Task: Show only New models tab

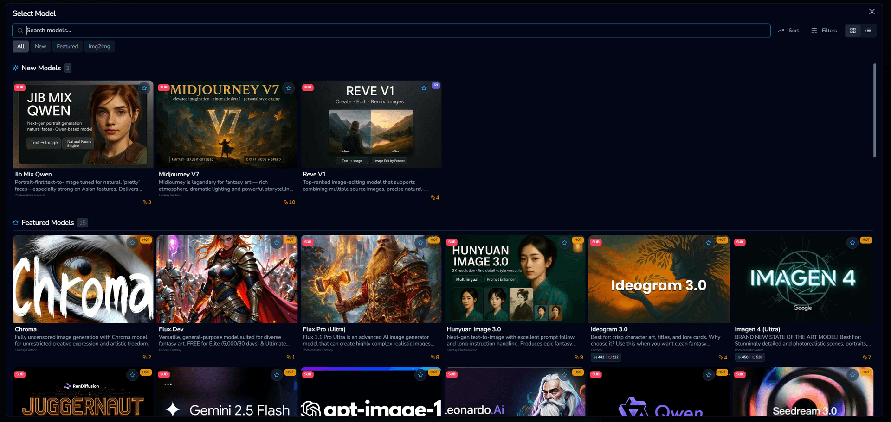Action: [x=40, y=46]
